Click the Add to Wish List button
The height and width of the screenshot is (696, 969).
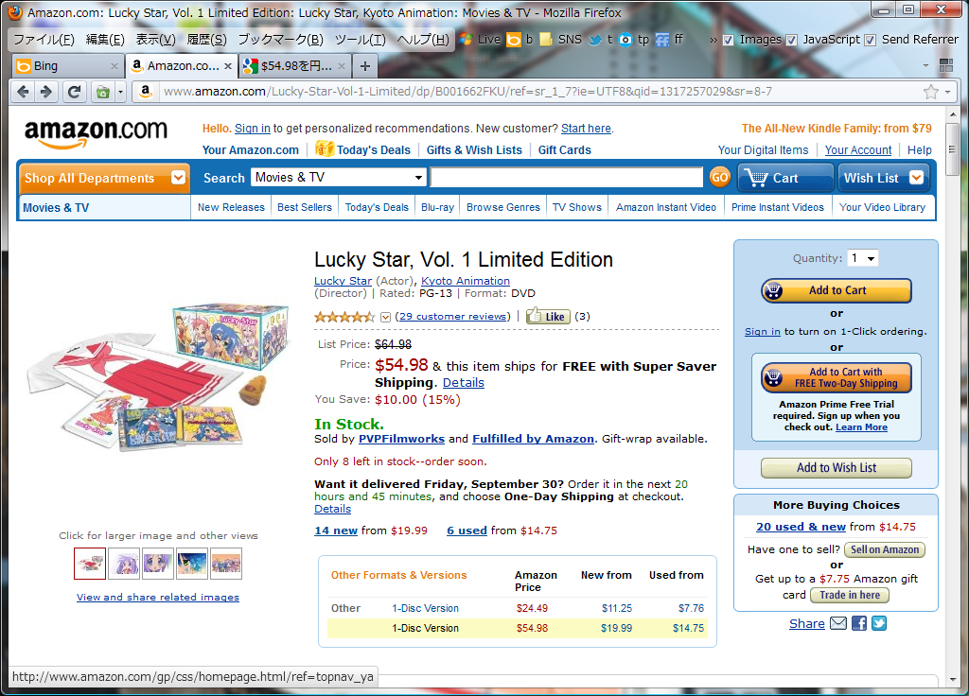point(837,467)
